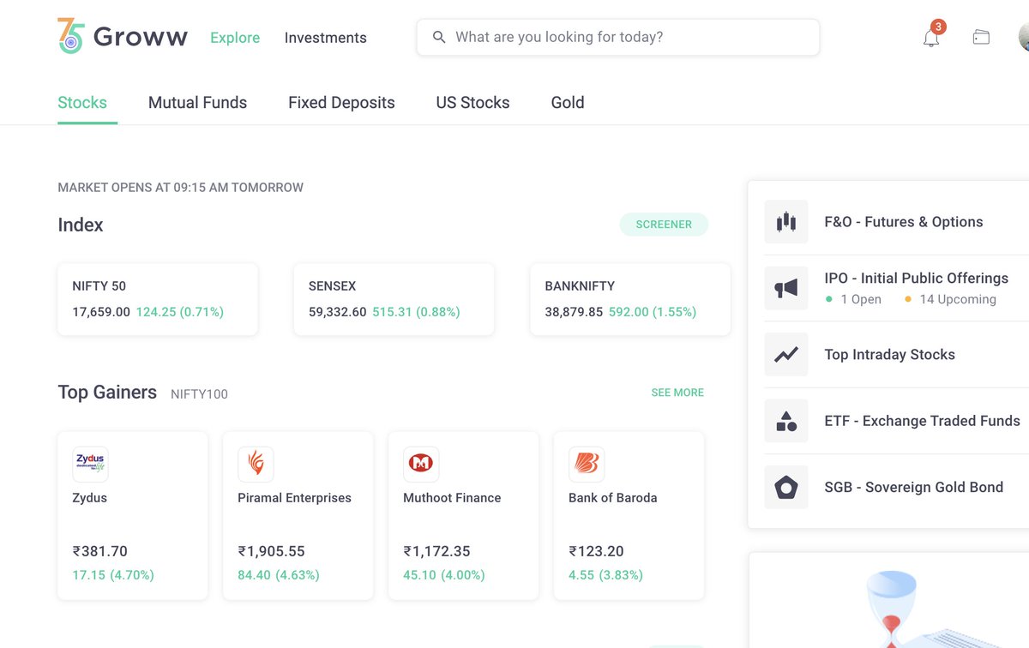
Task: Click the Bank of Baroda logo
Action: [x=587, y=464]
